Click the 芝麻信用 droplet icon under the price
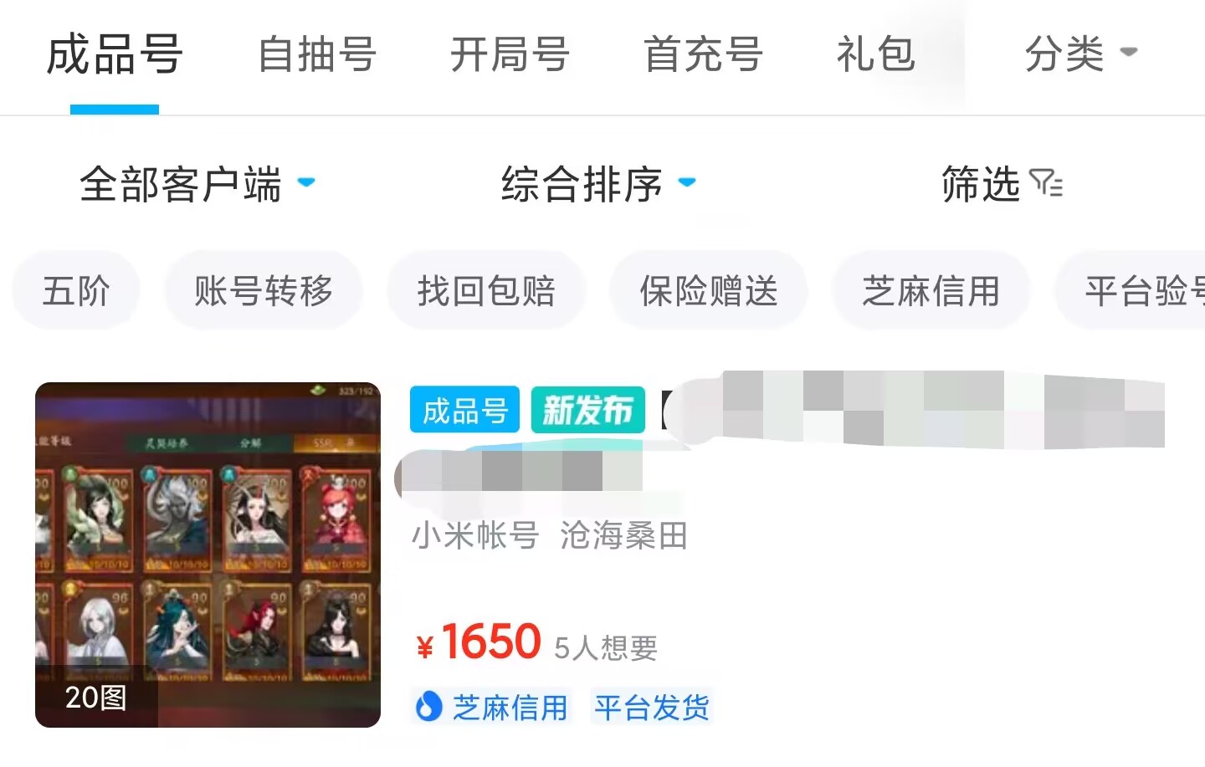 428,708
